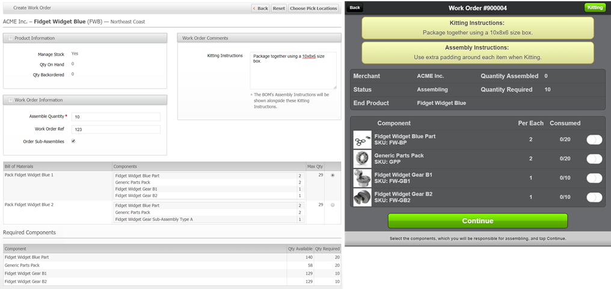Image resolution: width=611 pixels, height=289 pixels.
Task: Click the Work Order Information panel header icon
Action: 9,100
